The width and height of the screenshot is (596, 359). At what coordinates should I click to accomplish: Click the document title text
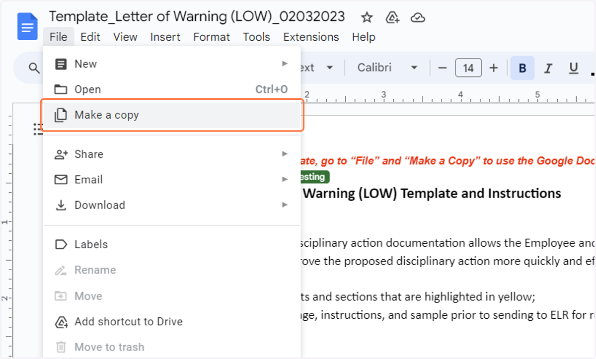(x=197, y=17)
